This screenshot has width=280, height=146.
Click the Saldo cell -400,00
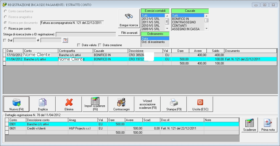215,55
